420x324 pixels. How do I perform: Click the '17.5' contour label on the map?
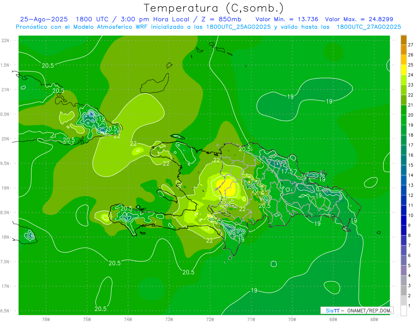pos(287,171)
